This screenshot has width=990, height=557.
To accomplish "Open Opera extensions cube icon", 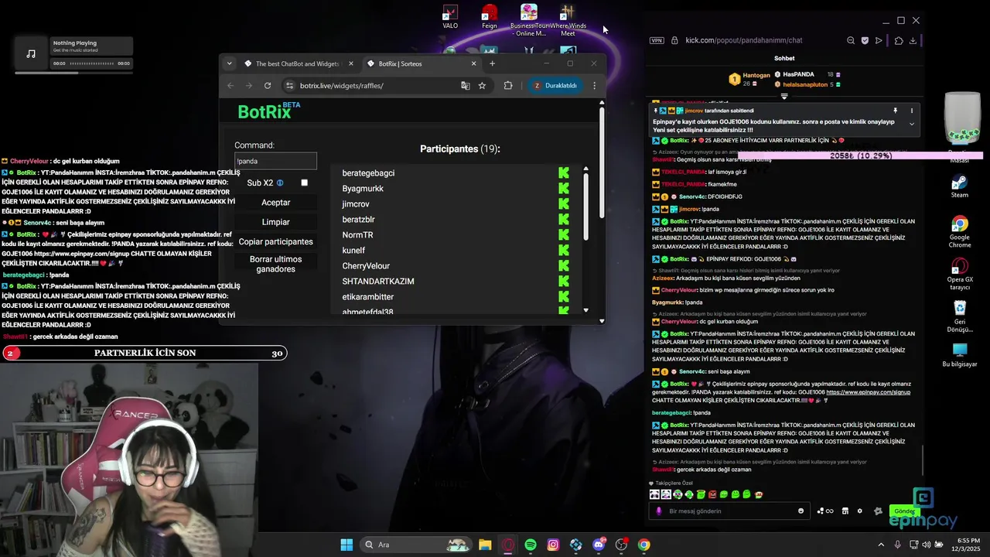I will click(899, 40).
